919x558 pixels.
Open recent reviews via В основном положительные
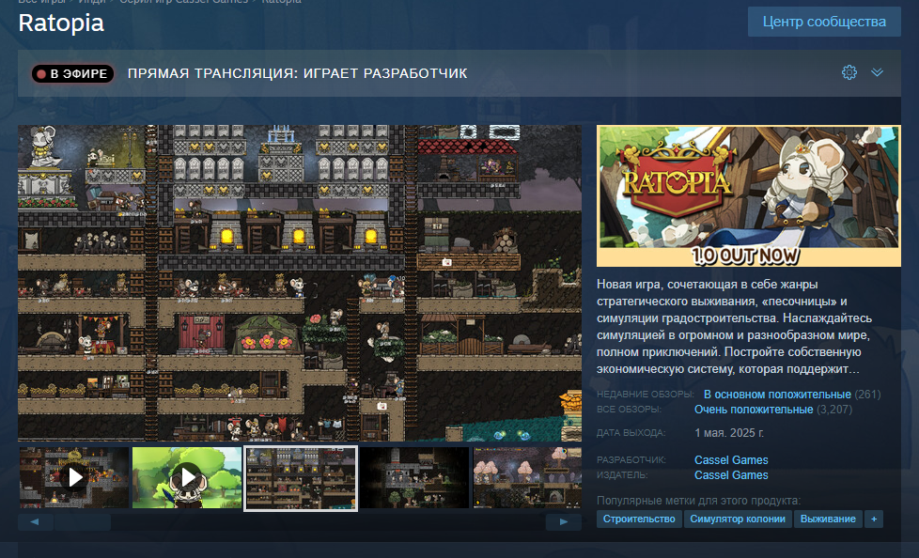pyautogui.click(x=777, y=395)
